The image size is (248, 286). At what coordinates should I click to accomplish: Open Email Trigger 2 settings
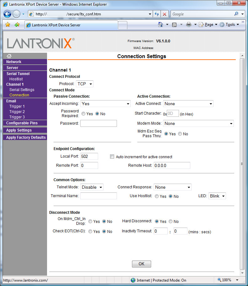[17, 112]
